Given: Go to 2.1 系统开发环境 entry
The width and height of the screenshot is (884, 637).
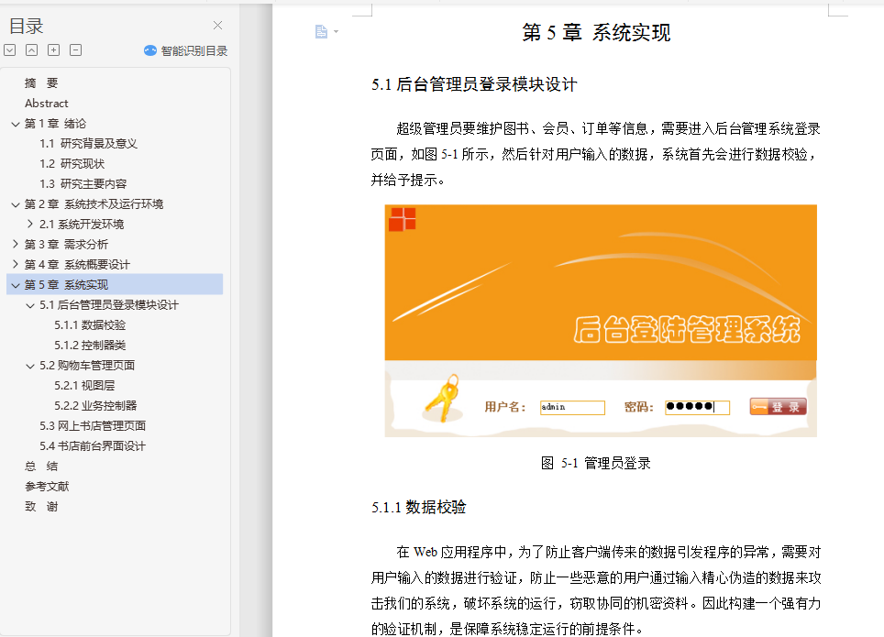Looking at the screenshot, I should (82, 225).
